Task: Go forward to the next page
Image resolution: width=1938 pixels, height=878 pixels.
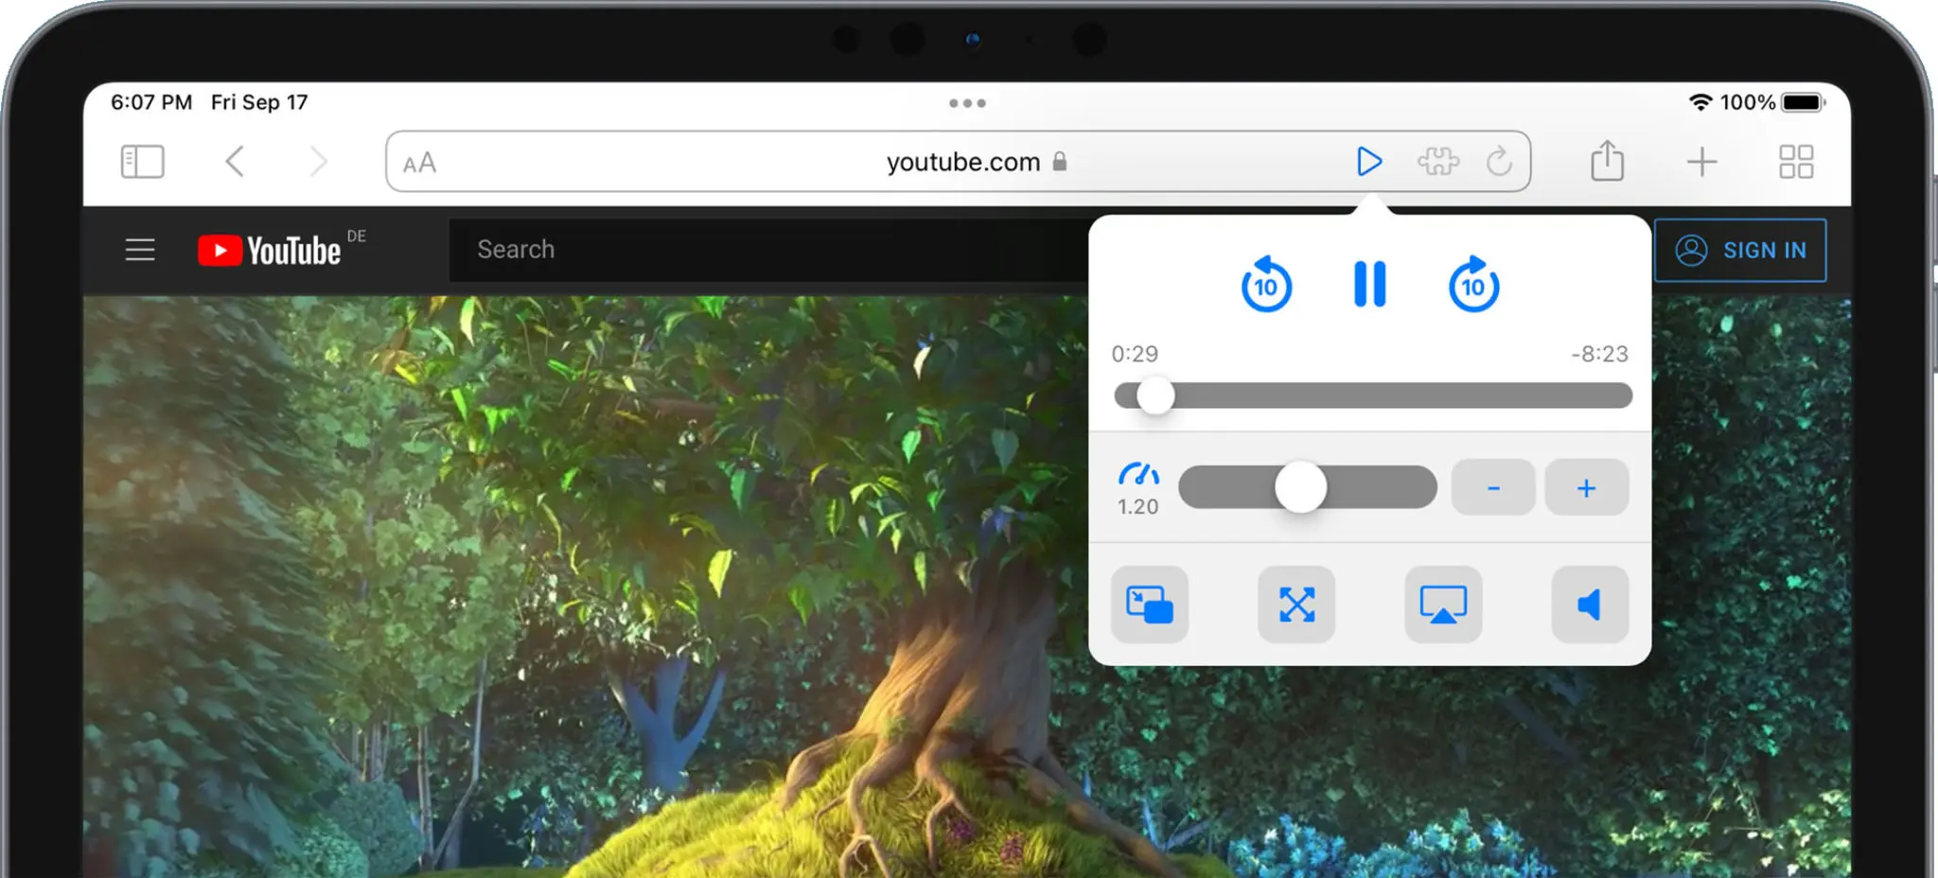Action: click(318, 162)
